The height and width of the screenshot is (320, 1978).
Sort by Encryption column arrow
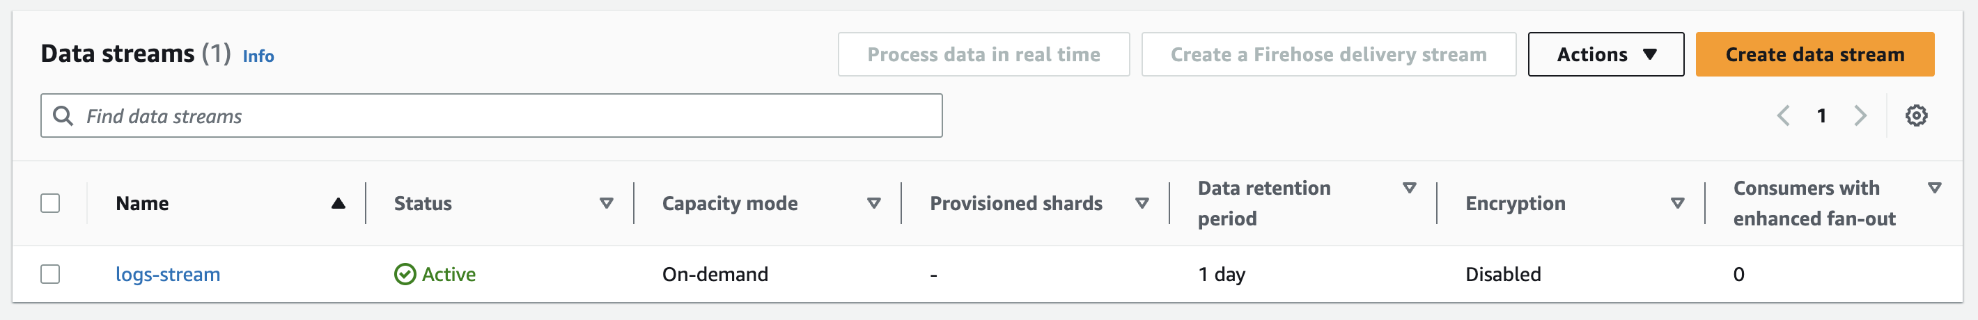(1677, 203)
